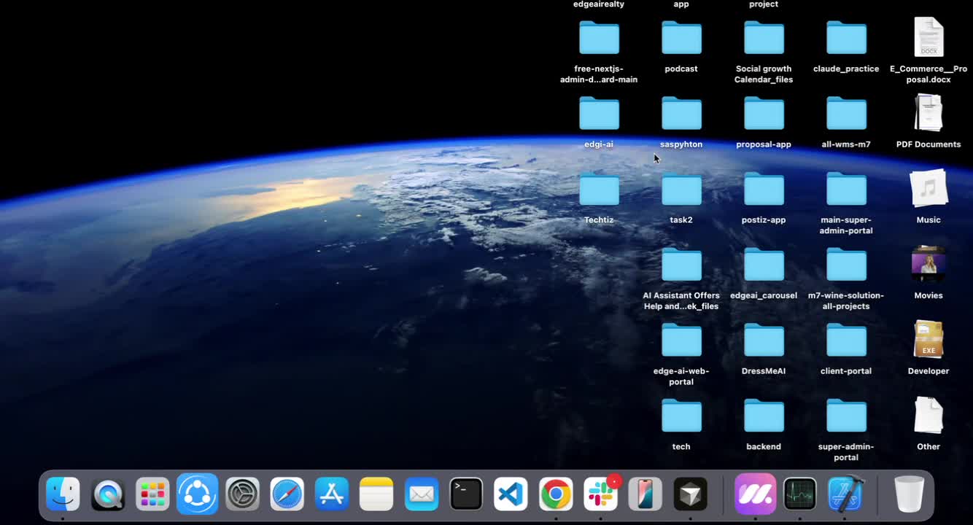Select the Other stack on the desktop
The height and width of the screenshot is (525, 973).
(x=929, y=415)
